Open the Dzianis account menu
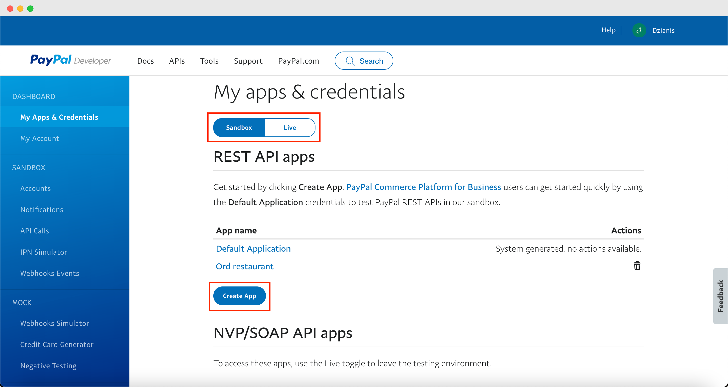728x387 pixels. 663,30
